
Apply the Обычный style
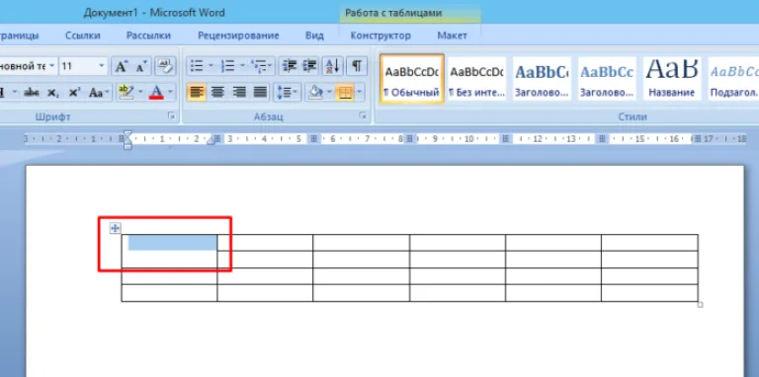click(412, 79)
